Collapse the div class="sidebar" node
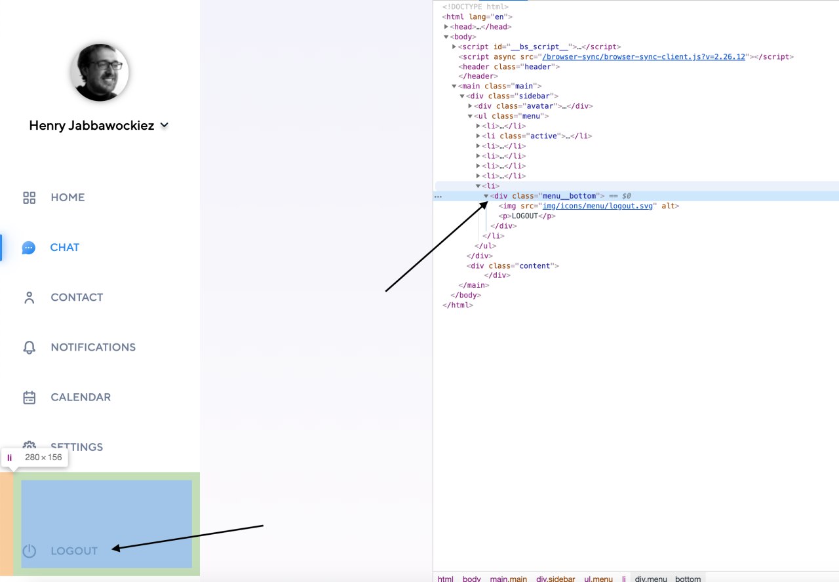This screenshot has width=839, height=582. coord(462,96)
